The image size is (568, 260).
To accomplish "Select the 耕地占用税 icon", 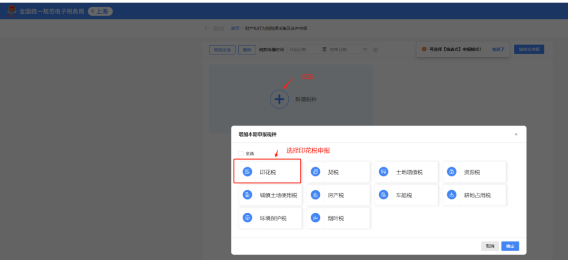I will coord(452,195).
